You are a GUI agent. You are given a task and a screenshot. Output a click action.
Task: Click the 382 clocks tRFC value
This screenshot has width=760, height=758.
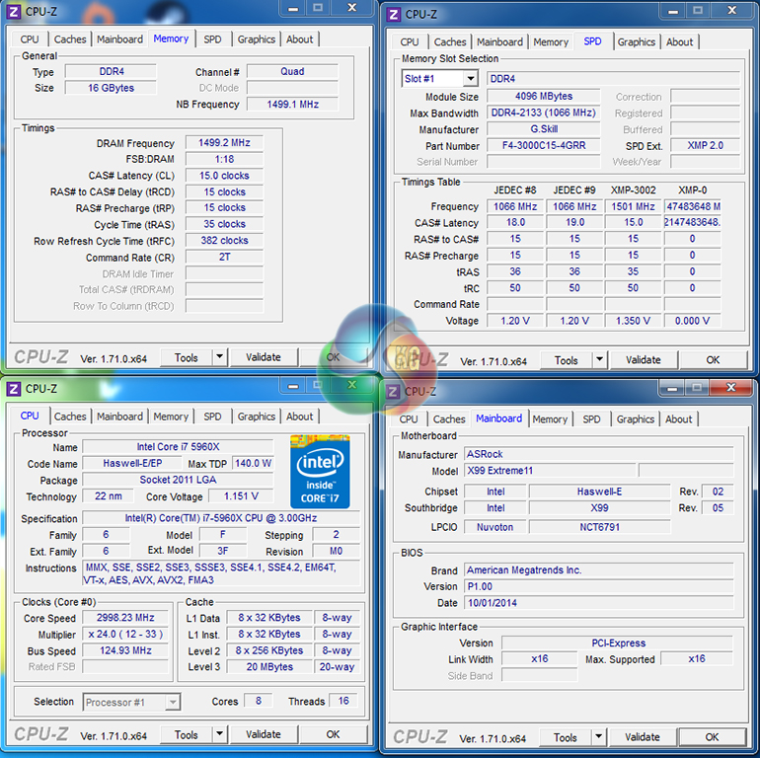point(224,241)
